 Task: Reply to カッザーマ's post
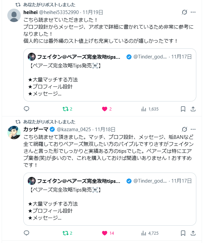[27, 233]
